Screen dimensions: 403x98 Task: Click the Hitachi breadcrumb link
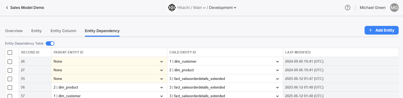point(183,8)
